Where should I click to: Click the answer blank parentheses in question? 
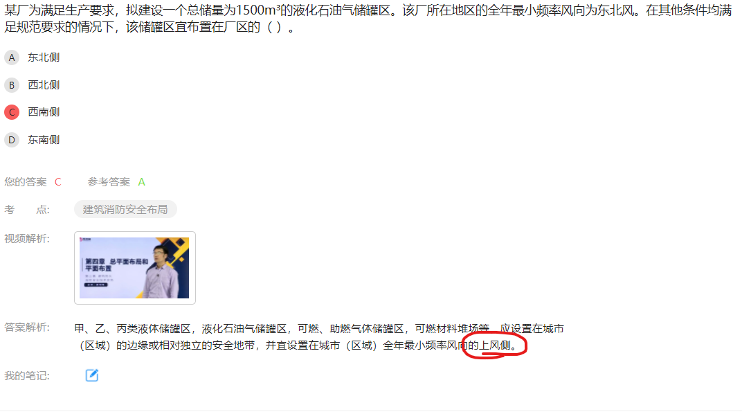[x=275, y=28]
